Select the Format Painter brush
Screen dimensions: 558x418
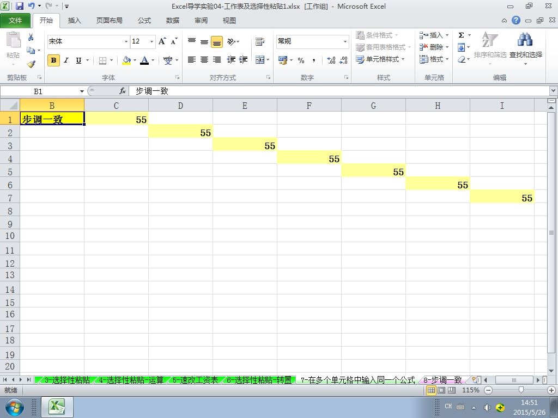pyautogui.click(x=31, y=64)
